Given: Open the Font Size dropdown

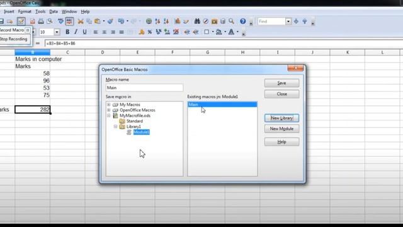Looking at the screenshot, I should point(57,32).
